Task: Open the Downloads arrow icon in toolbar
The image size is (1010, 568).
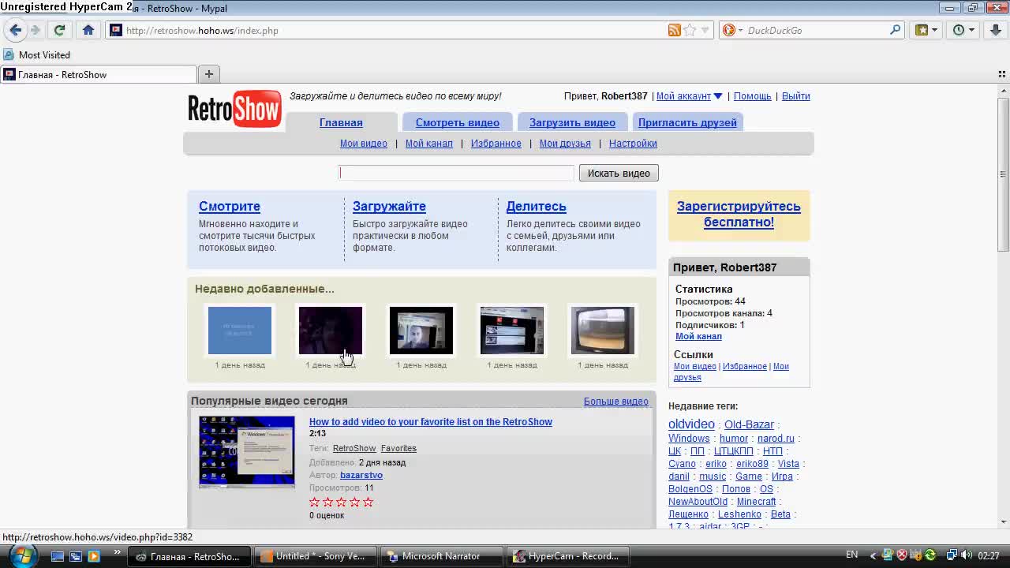Action: tap(995, 30)
